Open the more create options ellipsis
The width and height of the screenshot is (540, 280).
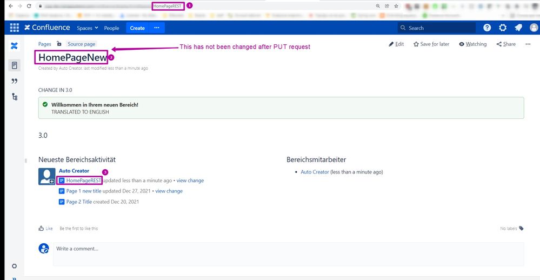(x=157, y=28)
